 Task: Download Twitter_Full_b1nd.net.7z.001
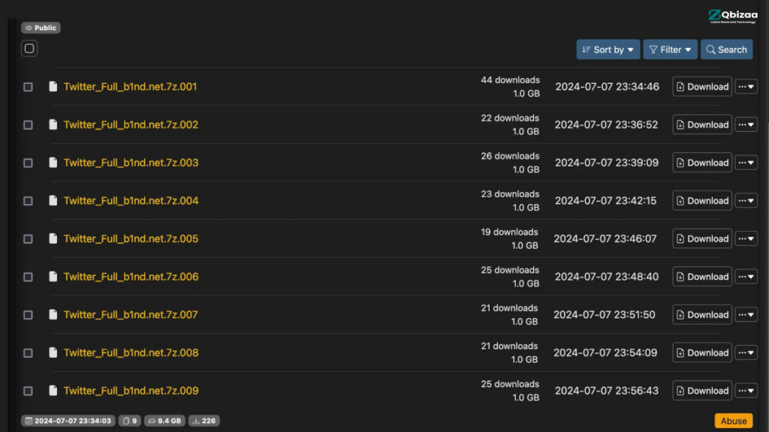coord(702,87)
